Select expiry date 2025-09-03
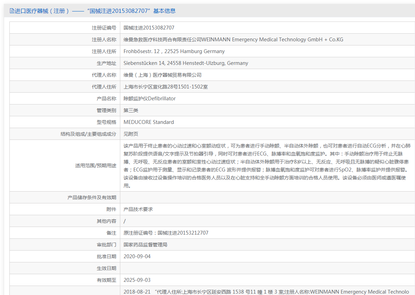415x295 pixels. click(x=137, y=280)
